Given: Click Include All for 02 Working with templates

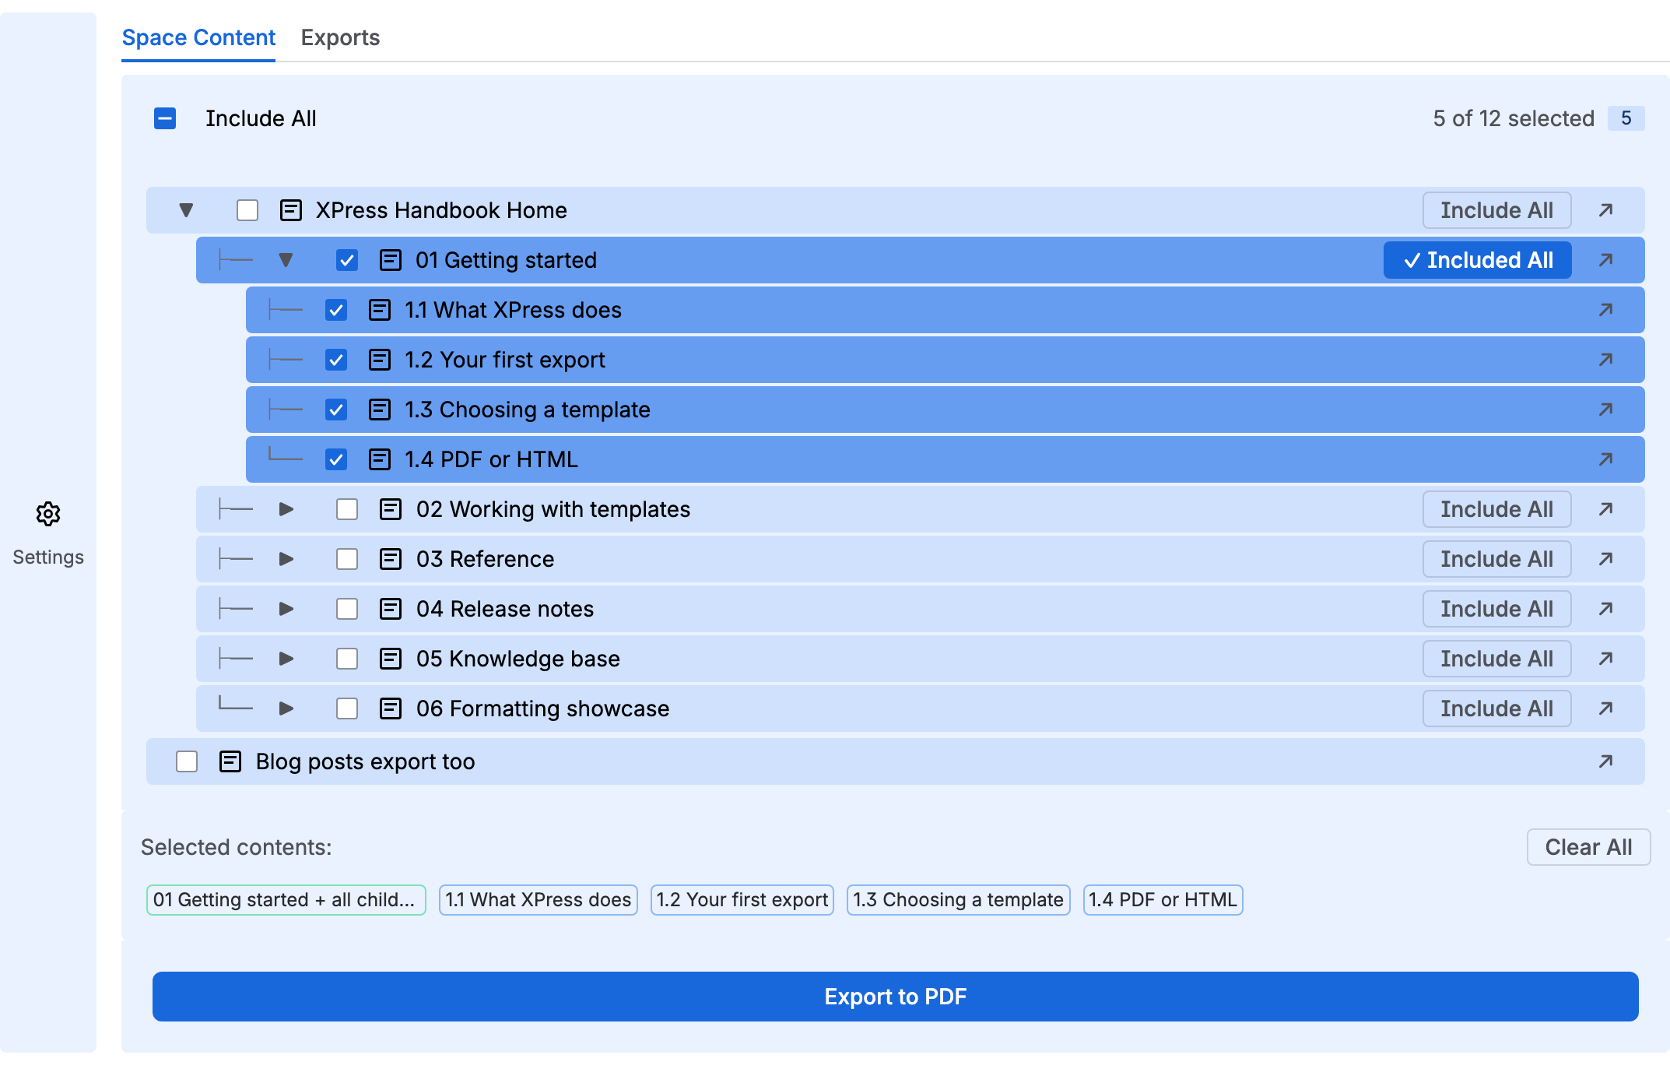Looking at the screenshot, I should coord(1496,509).
